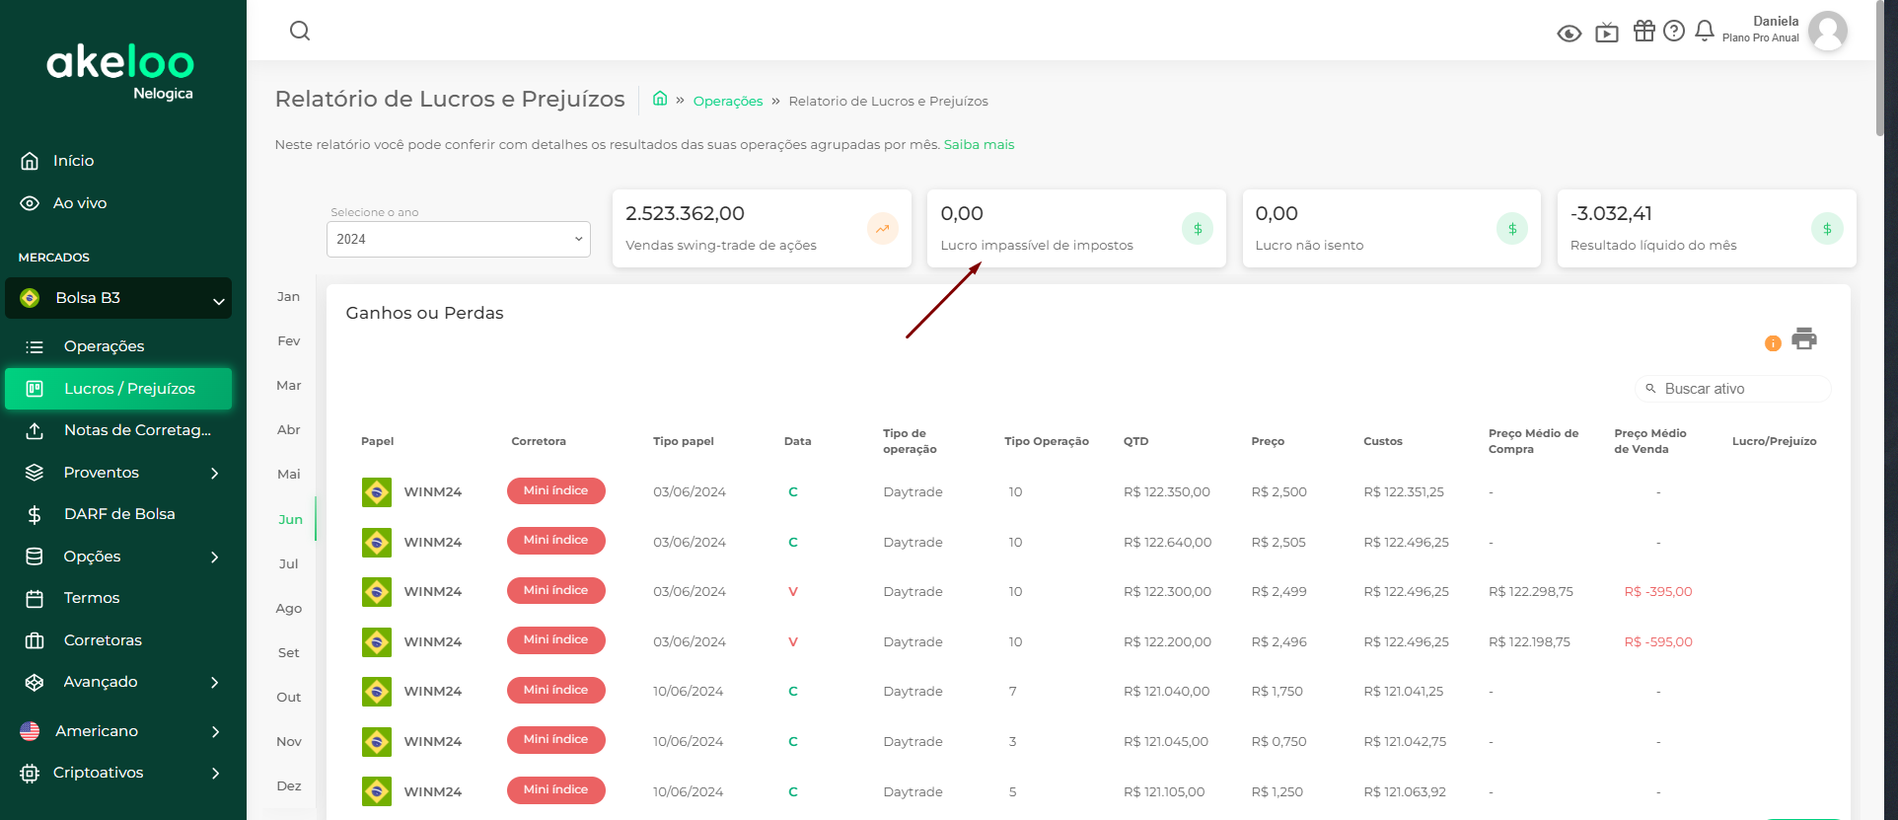This screenshot has height=820, width=1898.
Task: Toggle the eye visibility icon in the header
Action: pos(1569,34)
